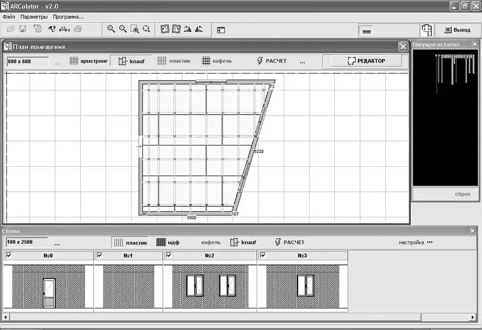
Task: Click the grey bar indicator in toolbar
Action: tap(367, 31)
